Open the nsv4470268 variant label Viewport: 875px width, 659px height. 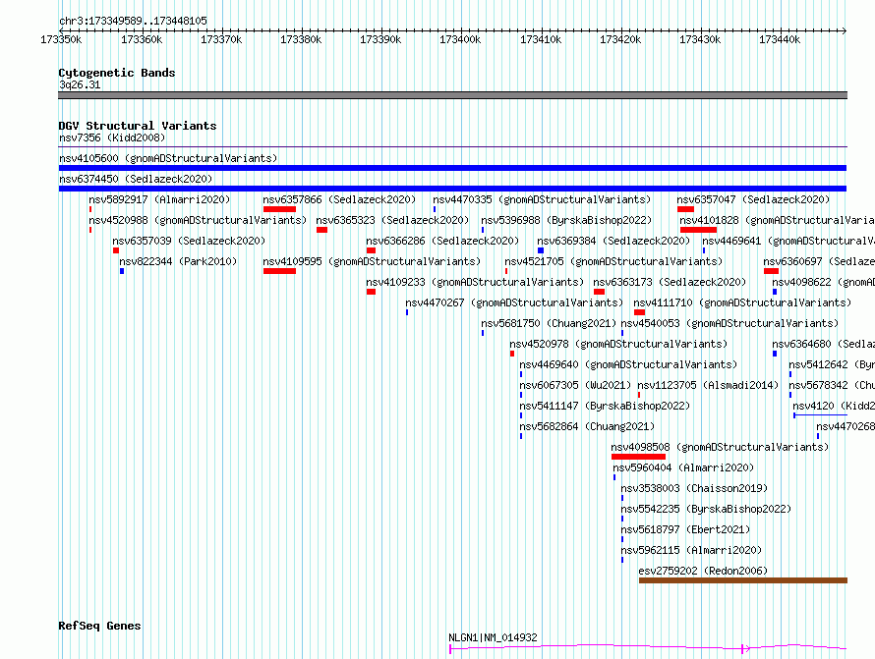(x=846, y=426)
